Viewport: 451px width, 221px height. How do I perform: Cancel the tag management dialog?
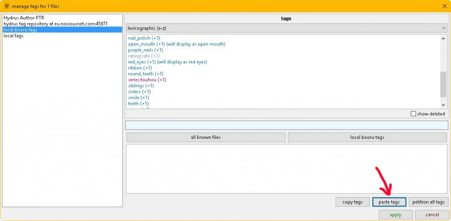click(x=432, y=215)
